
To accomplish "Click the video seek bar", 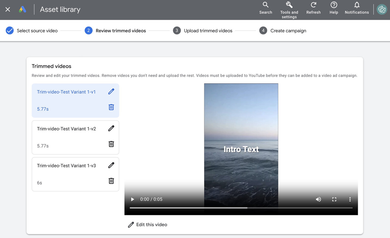I will [x=241, y=207].
